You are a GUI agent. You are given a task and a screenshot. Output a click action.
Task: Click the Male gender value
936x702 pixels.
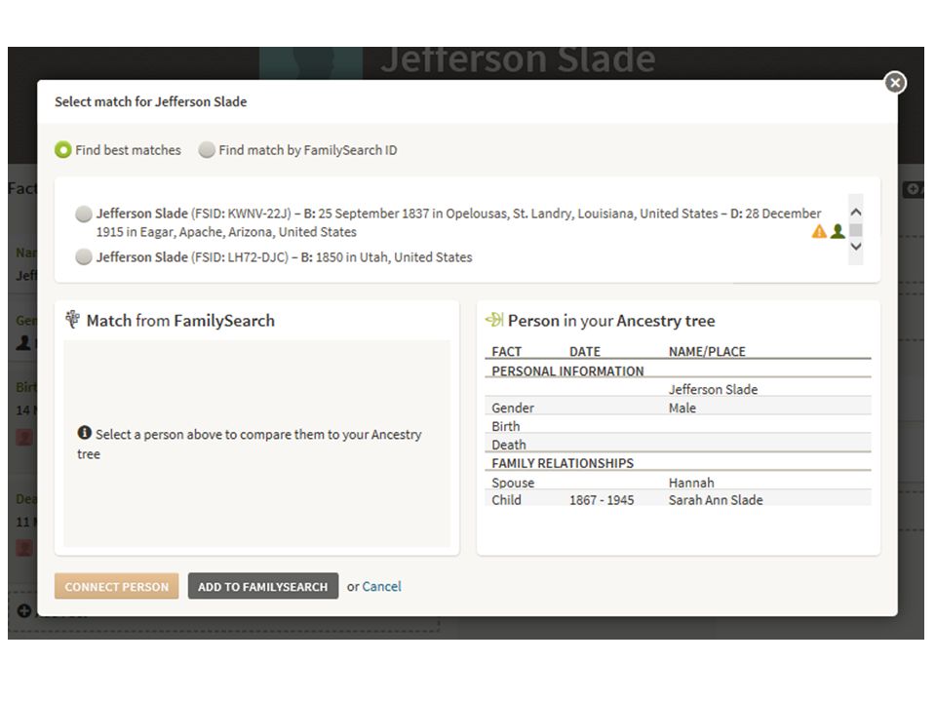[x=682, y=408]
